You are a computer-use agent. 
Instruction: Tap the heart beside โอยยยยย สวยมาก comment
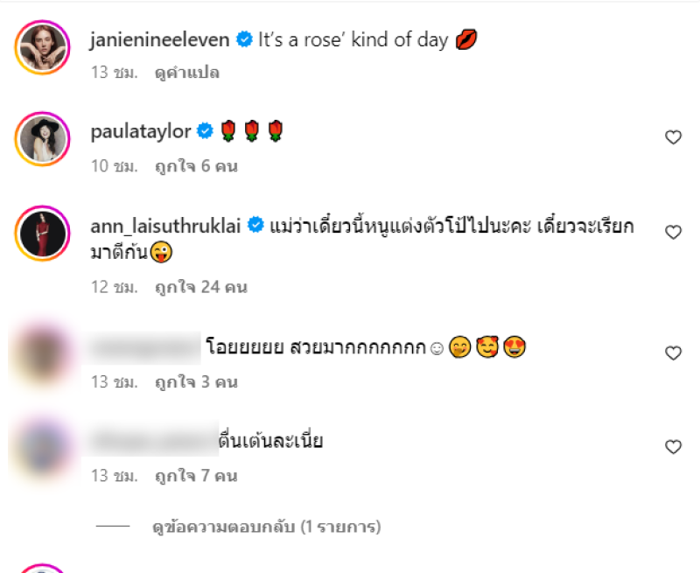pyautogui.click(x=673, y=353)
